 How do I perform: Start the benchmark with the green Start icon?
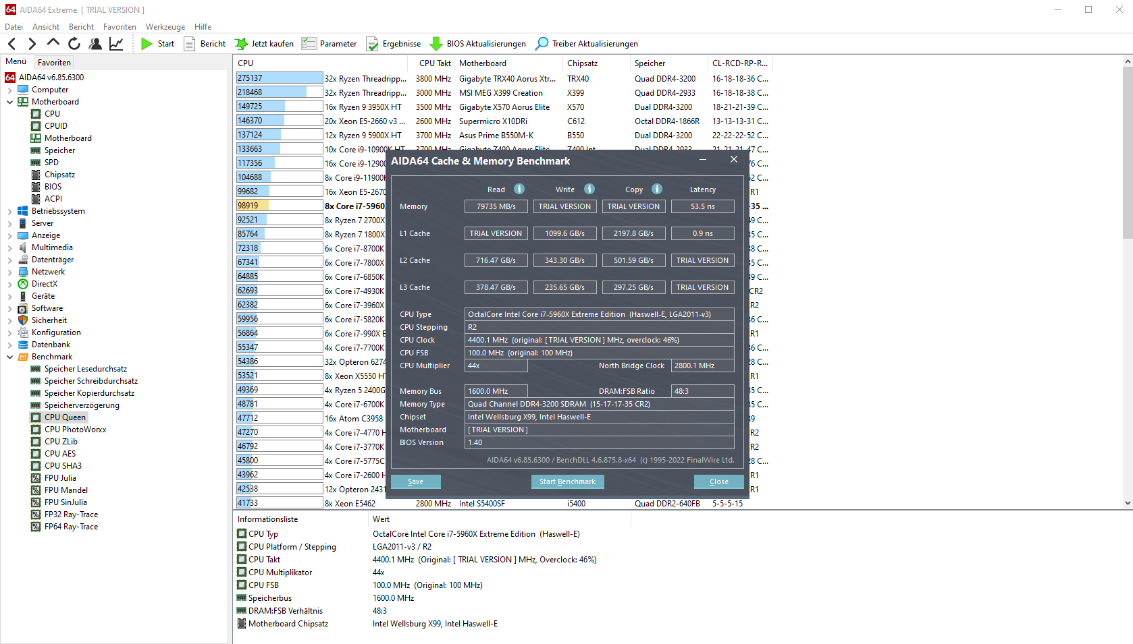[158, 44]
